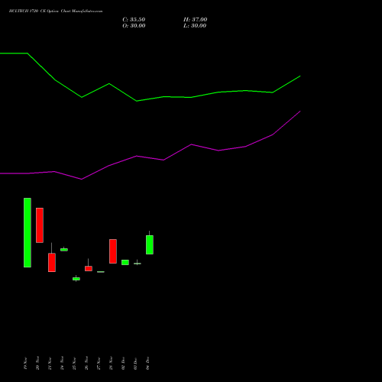The image size is (382, 382).
Task: Click the '19 Nov' date axis label
Action: pyautogui.click(x=25, y=364)
